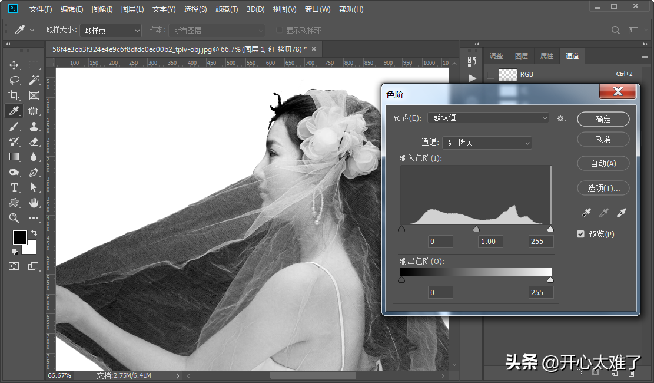
Task: Toggle visibility box of the RGB channel
Action: point(490,74)
